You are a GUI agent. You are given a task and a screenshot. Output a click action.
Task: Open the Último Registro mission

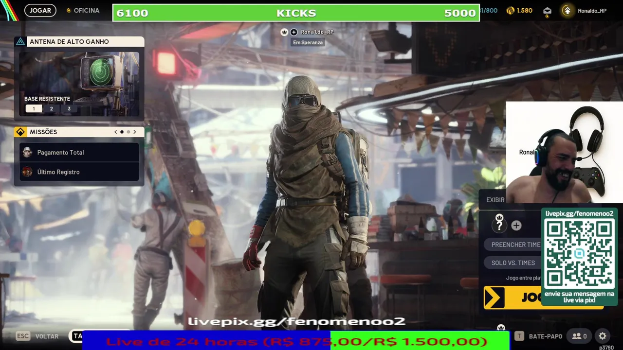click(79, 172)
